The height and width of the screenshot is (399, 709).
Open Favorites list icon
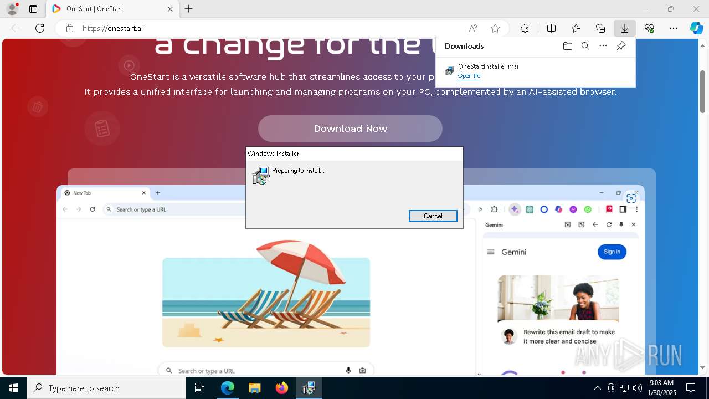pyautogui.click(x=576, y=28)
